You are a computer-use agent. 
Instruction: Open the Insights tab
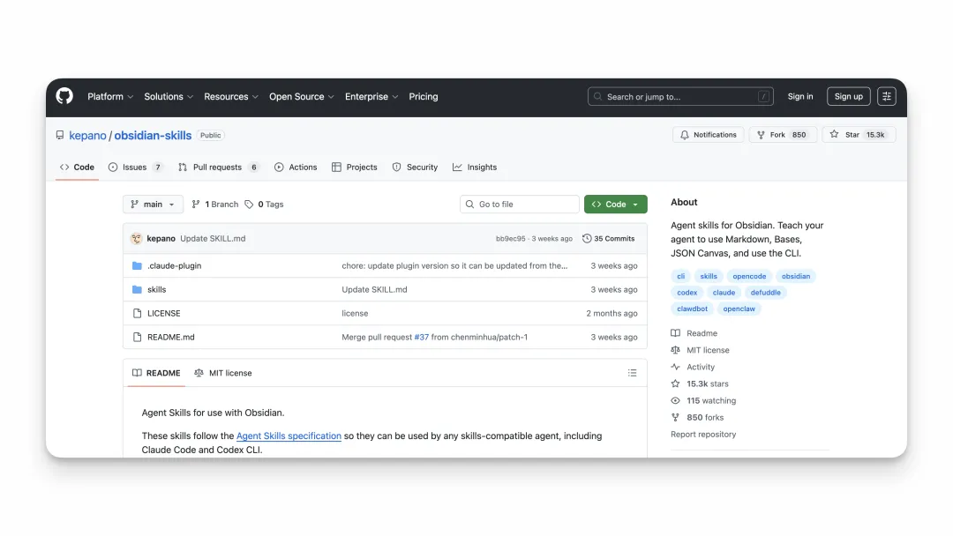(475, 167)
